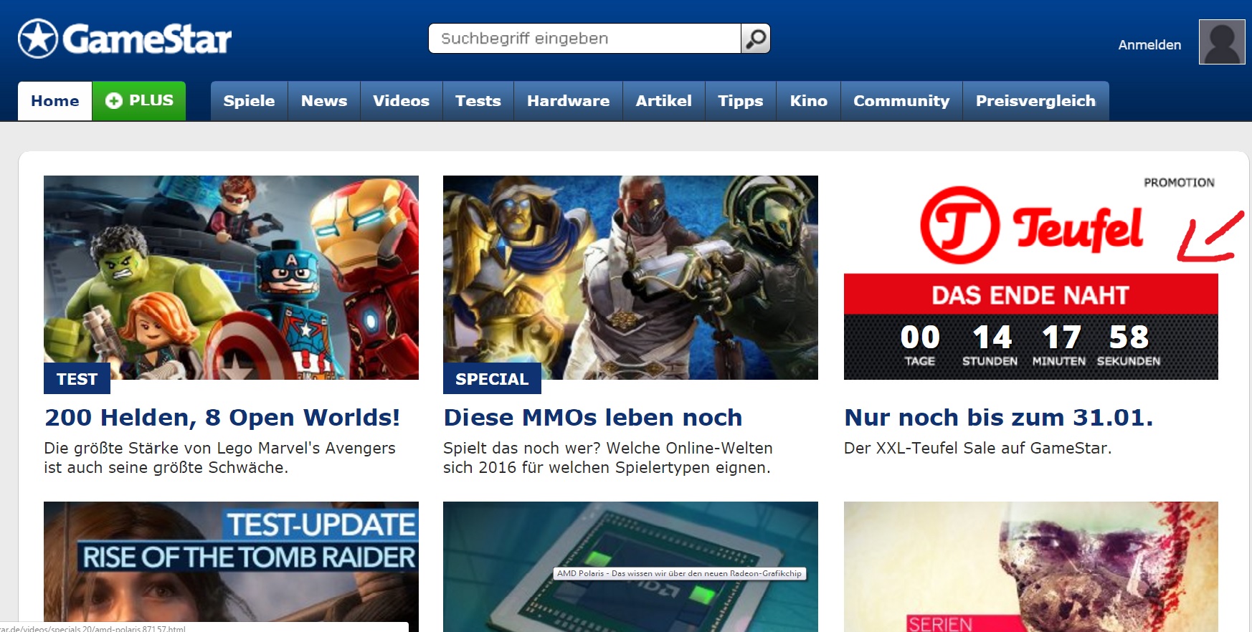The height and width of the screenshot is (632, 1252).
Task: Click the TEST label on Lego image
Action: click(77, 379)
